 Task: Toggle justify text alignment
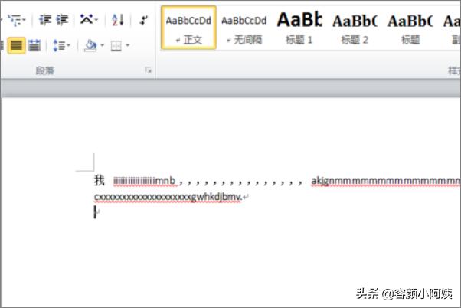[x=17, y=46]
